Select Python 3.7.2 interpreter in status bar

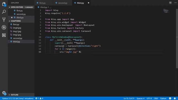(x=18, y=98)
